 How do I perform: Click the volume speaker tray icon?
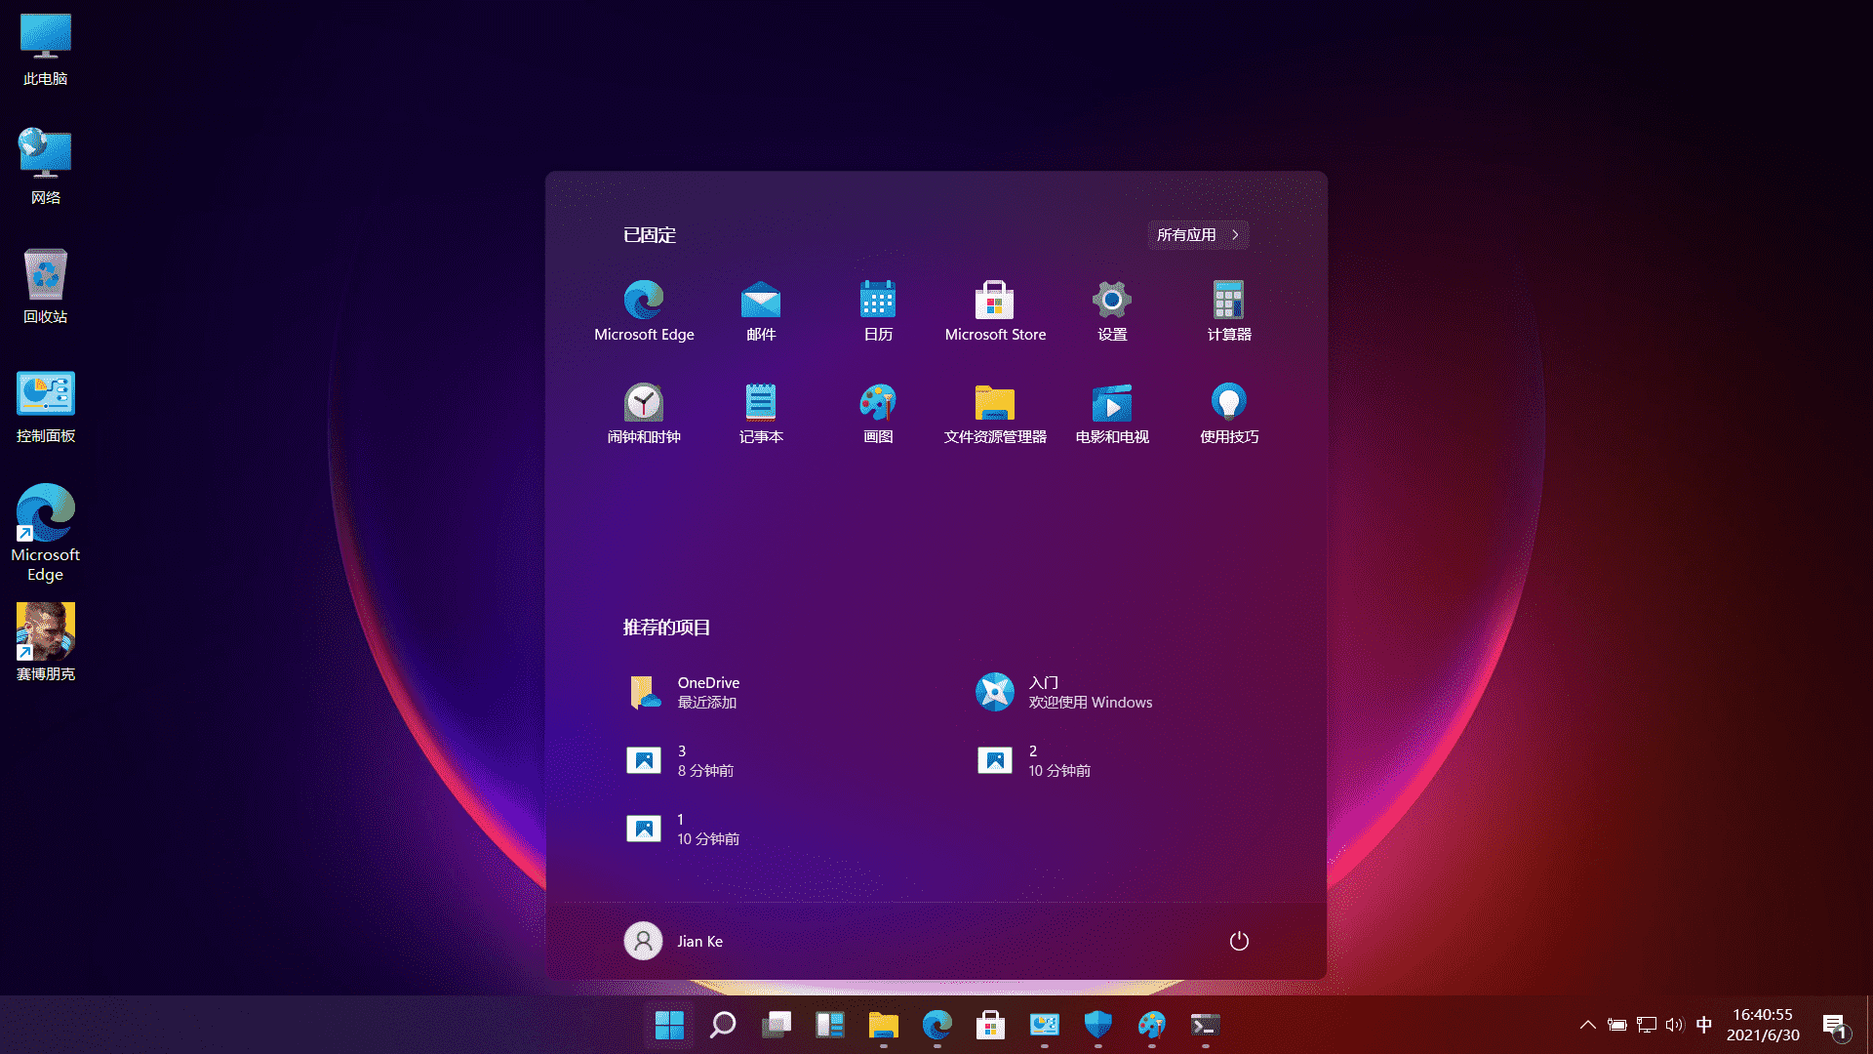click(1675, 1025)
